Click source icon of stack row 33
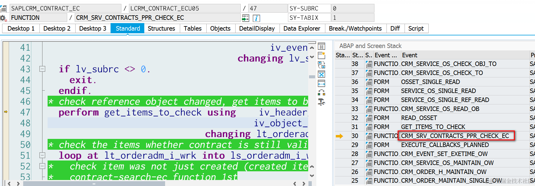Viewport: 535px width, 186px height. (368, 109)
